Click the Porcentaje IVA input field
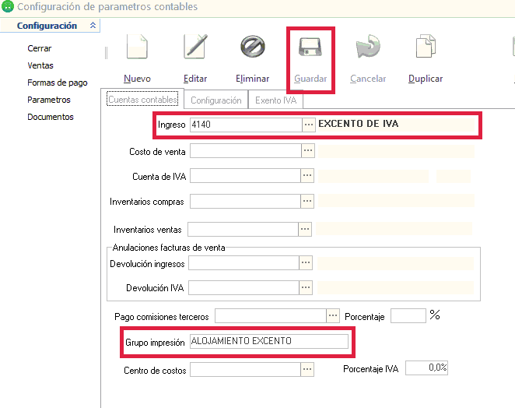Image resolution: width=515 pixels, height=408 pixels. [426, 368]
